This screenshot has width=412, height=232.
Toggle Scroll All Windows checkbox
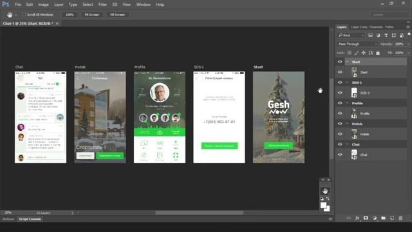[24, 14]
